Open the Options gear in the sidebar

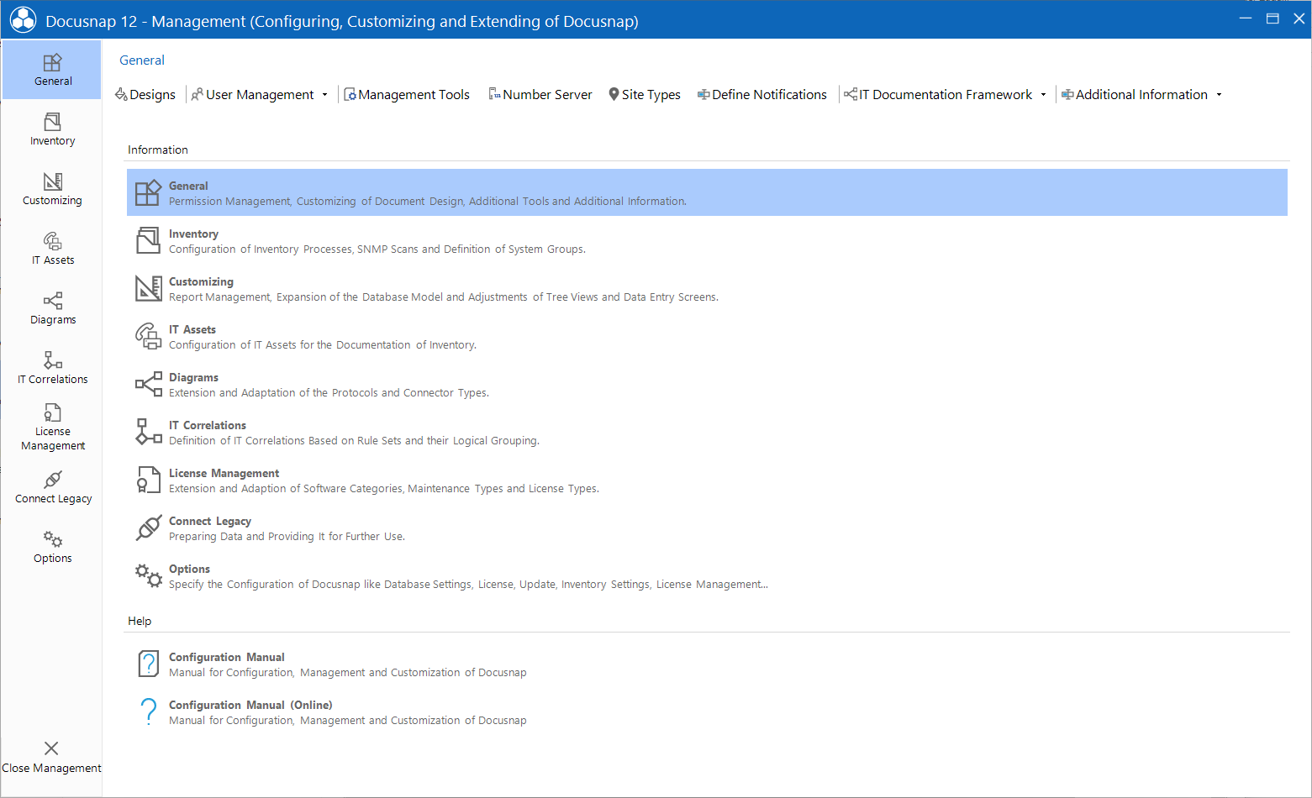(x=52, y=547)
